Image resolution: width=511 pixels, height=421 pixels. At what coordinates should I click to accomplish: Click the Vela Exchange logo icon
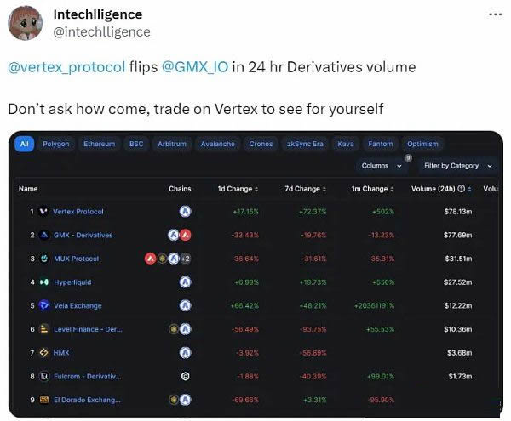(x=44, y=305)
